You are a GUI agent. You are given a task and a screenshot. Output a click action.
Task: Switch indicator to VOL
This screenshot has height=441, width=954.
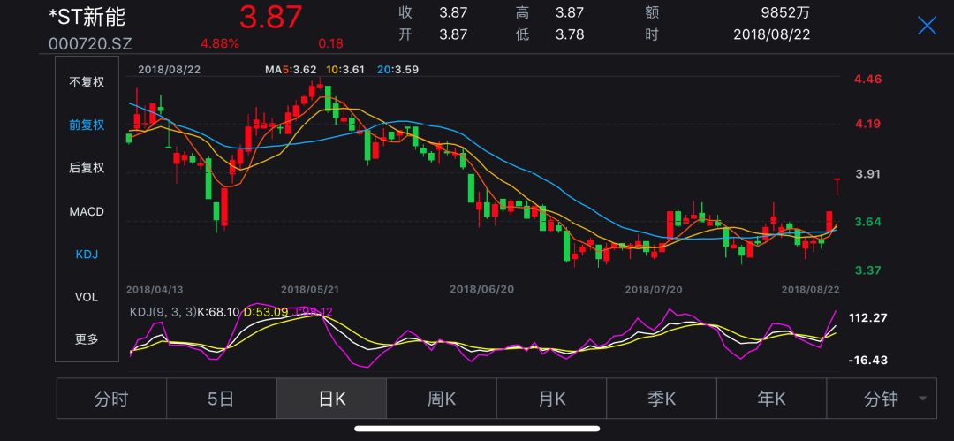point(87,297)
